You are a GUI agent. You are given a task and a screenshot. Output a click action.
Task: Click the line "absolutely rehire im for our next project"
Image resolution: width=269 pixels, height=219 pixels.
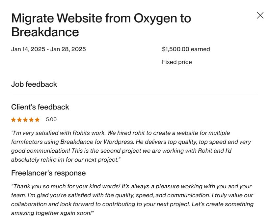click(x=66, y=160)
